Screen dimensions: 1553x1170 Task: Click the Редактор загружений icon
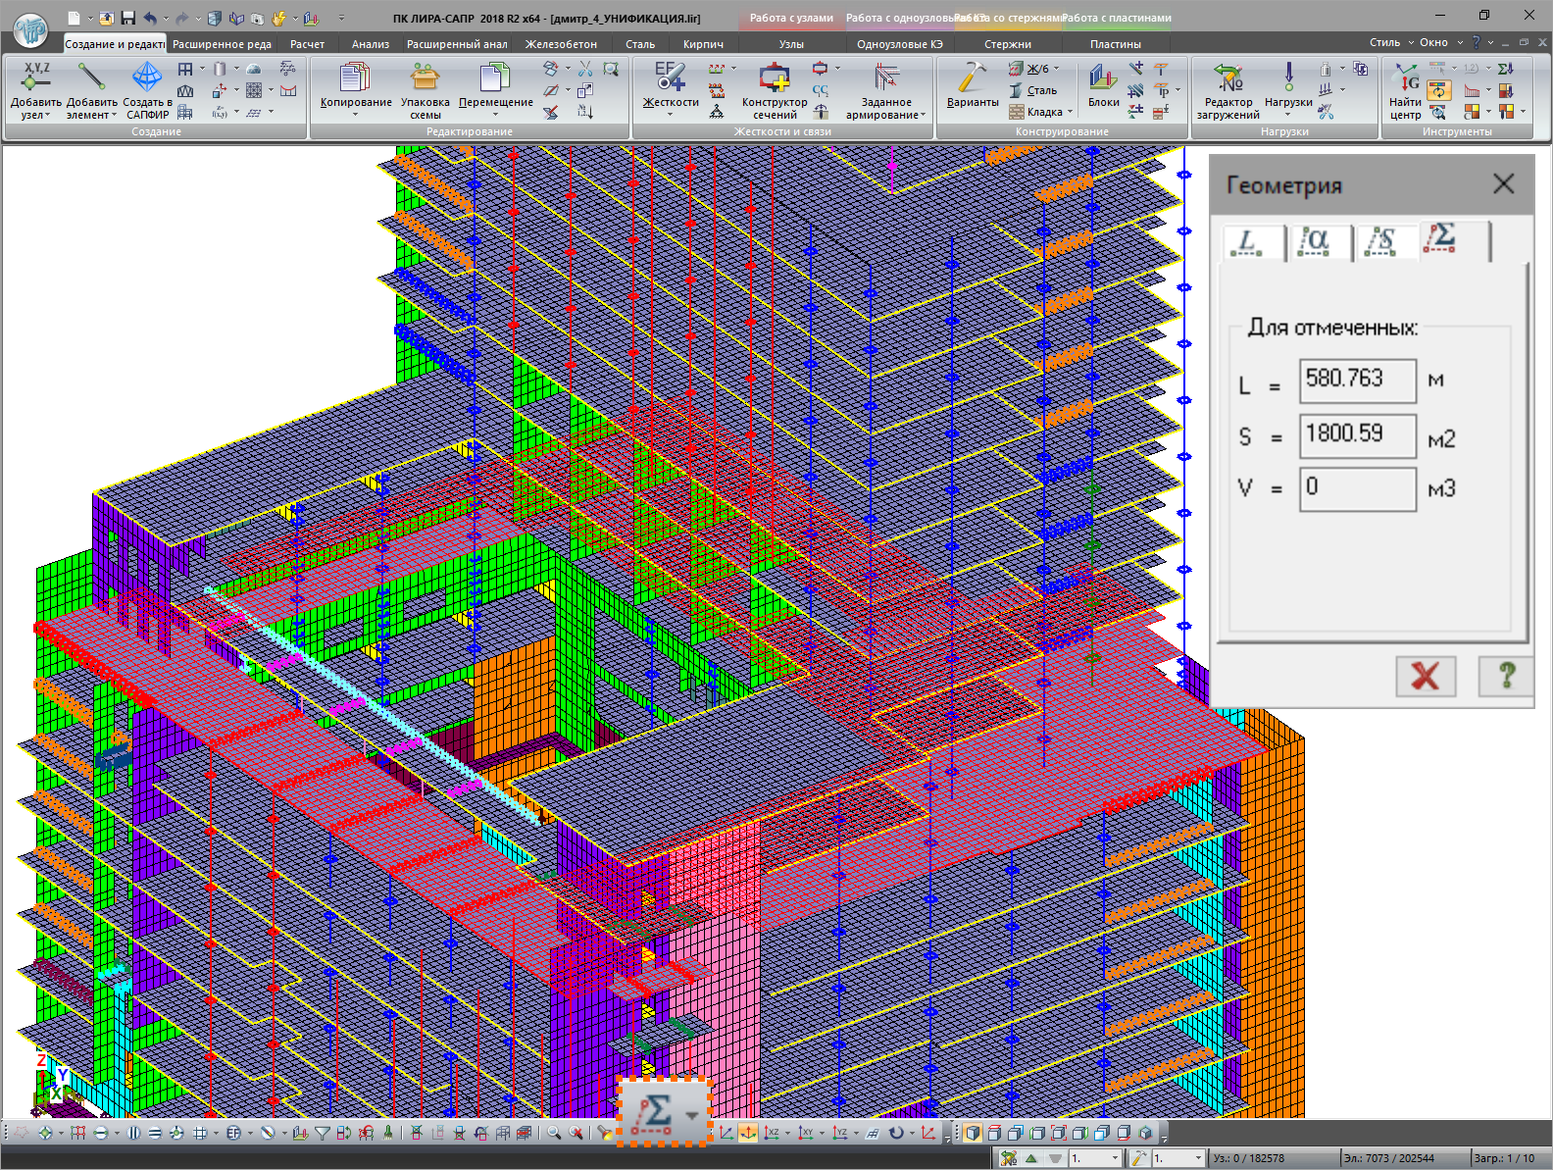[x=1227, y=78]
